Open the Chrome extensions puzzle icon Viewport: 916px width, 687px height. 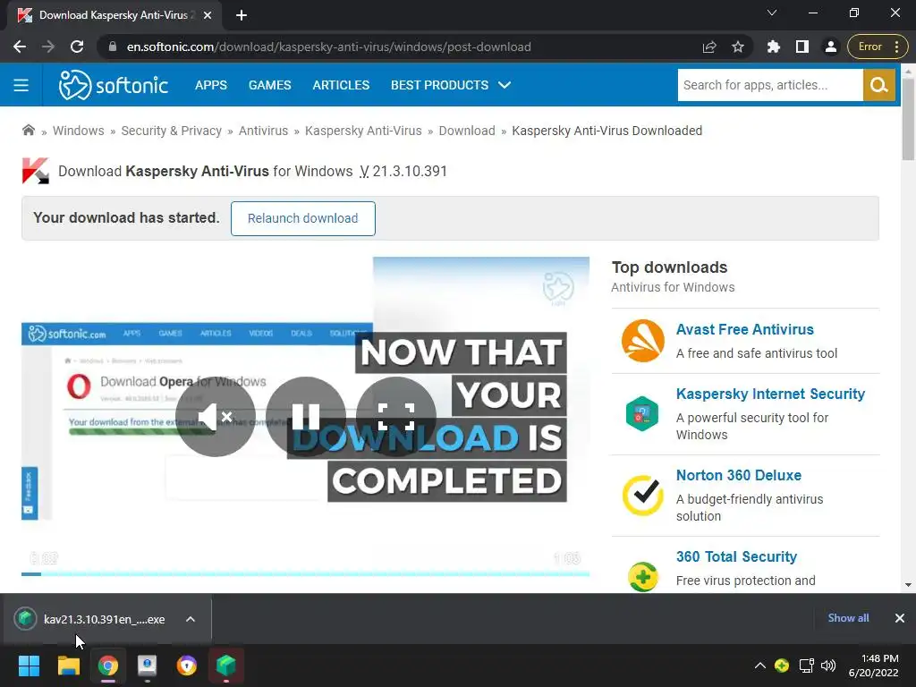coord(774,47)
